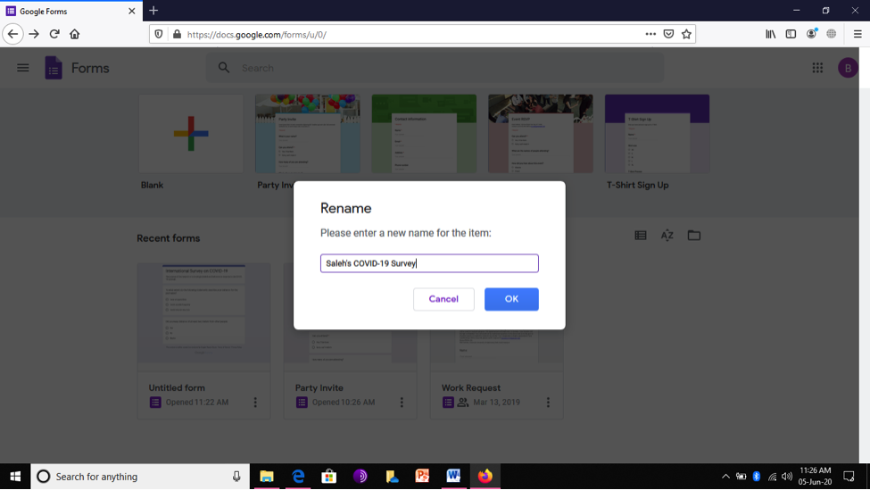Open the Untitled form preview

click(x=203, y=313)
